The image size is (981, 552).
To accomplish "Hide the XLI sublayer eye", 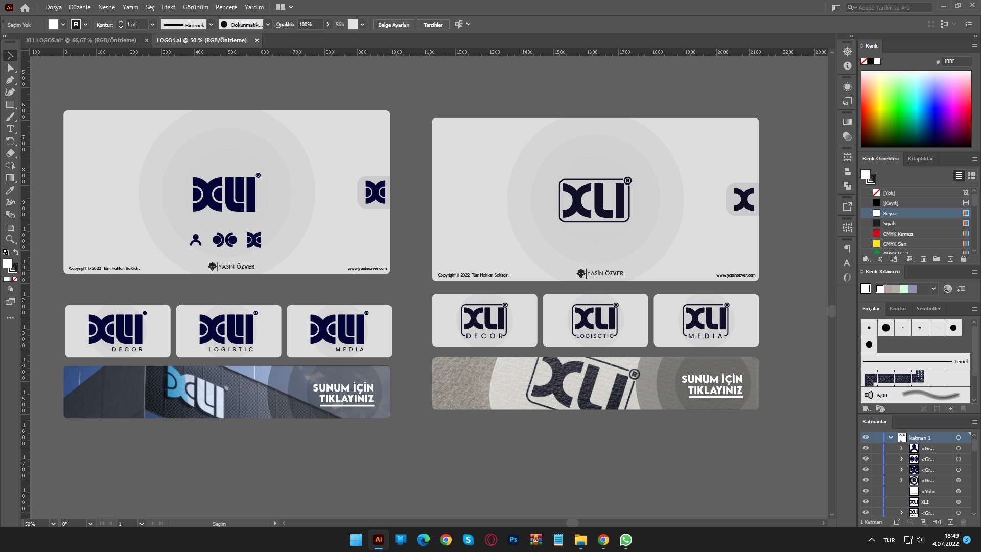I will 866,502.
